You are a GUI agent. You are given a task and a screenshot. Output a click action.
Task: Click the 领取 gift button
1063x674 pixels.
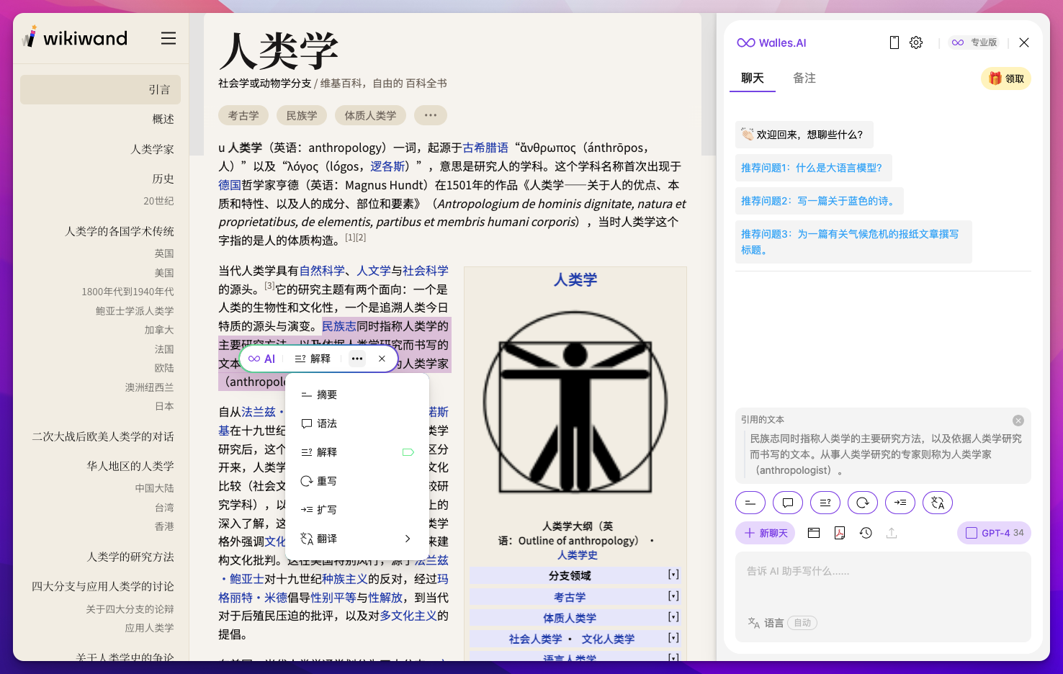pos(1006,78)
